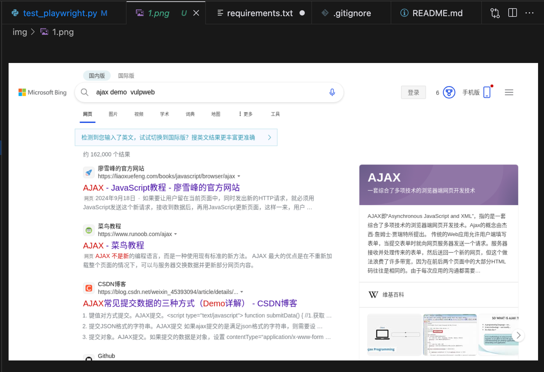Screen dimensions: 544x372
Task: Select the 图片 search tab
Action: pos(113,114)
